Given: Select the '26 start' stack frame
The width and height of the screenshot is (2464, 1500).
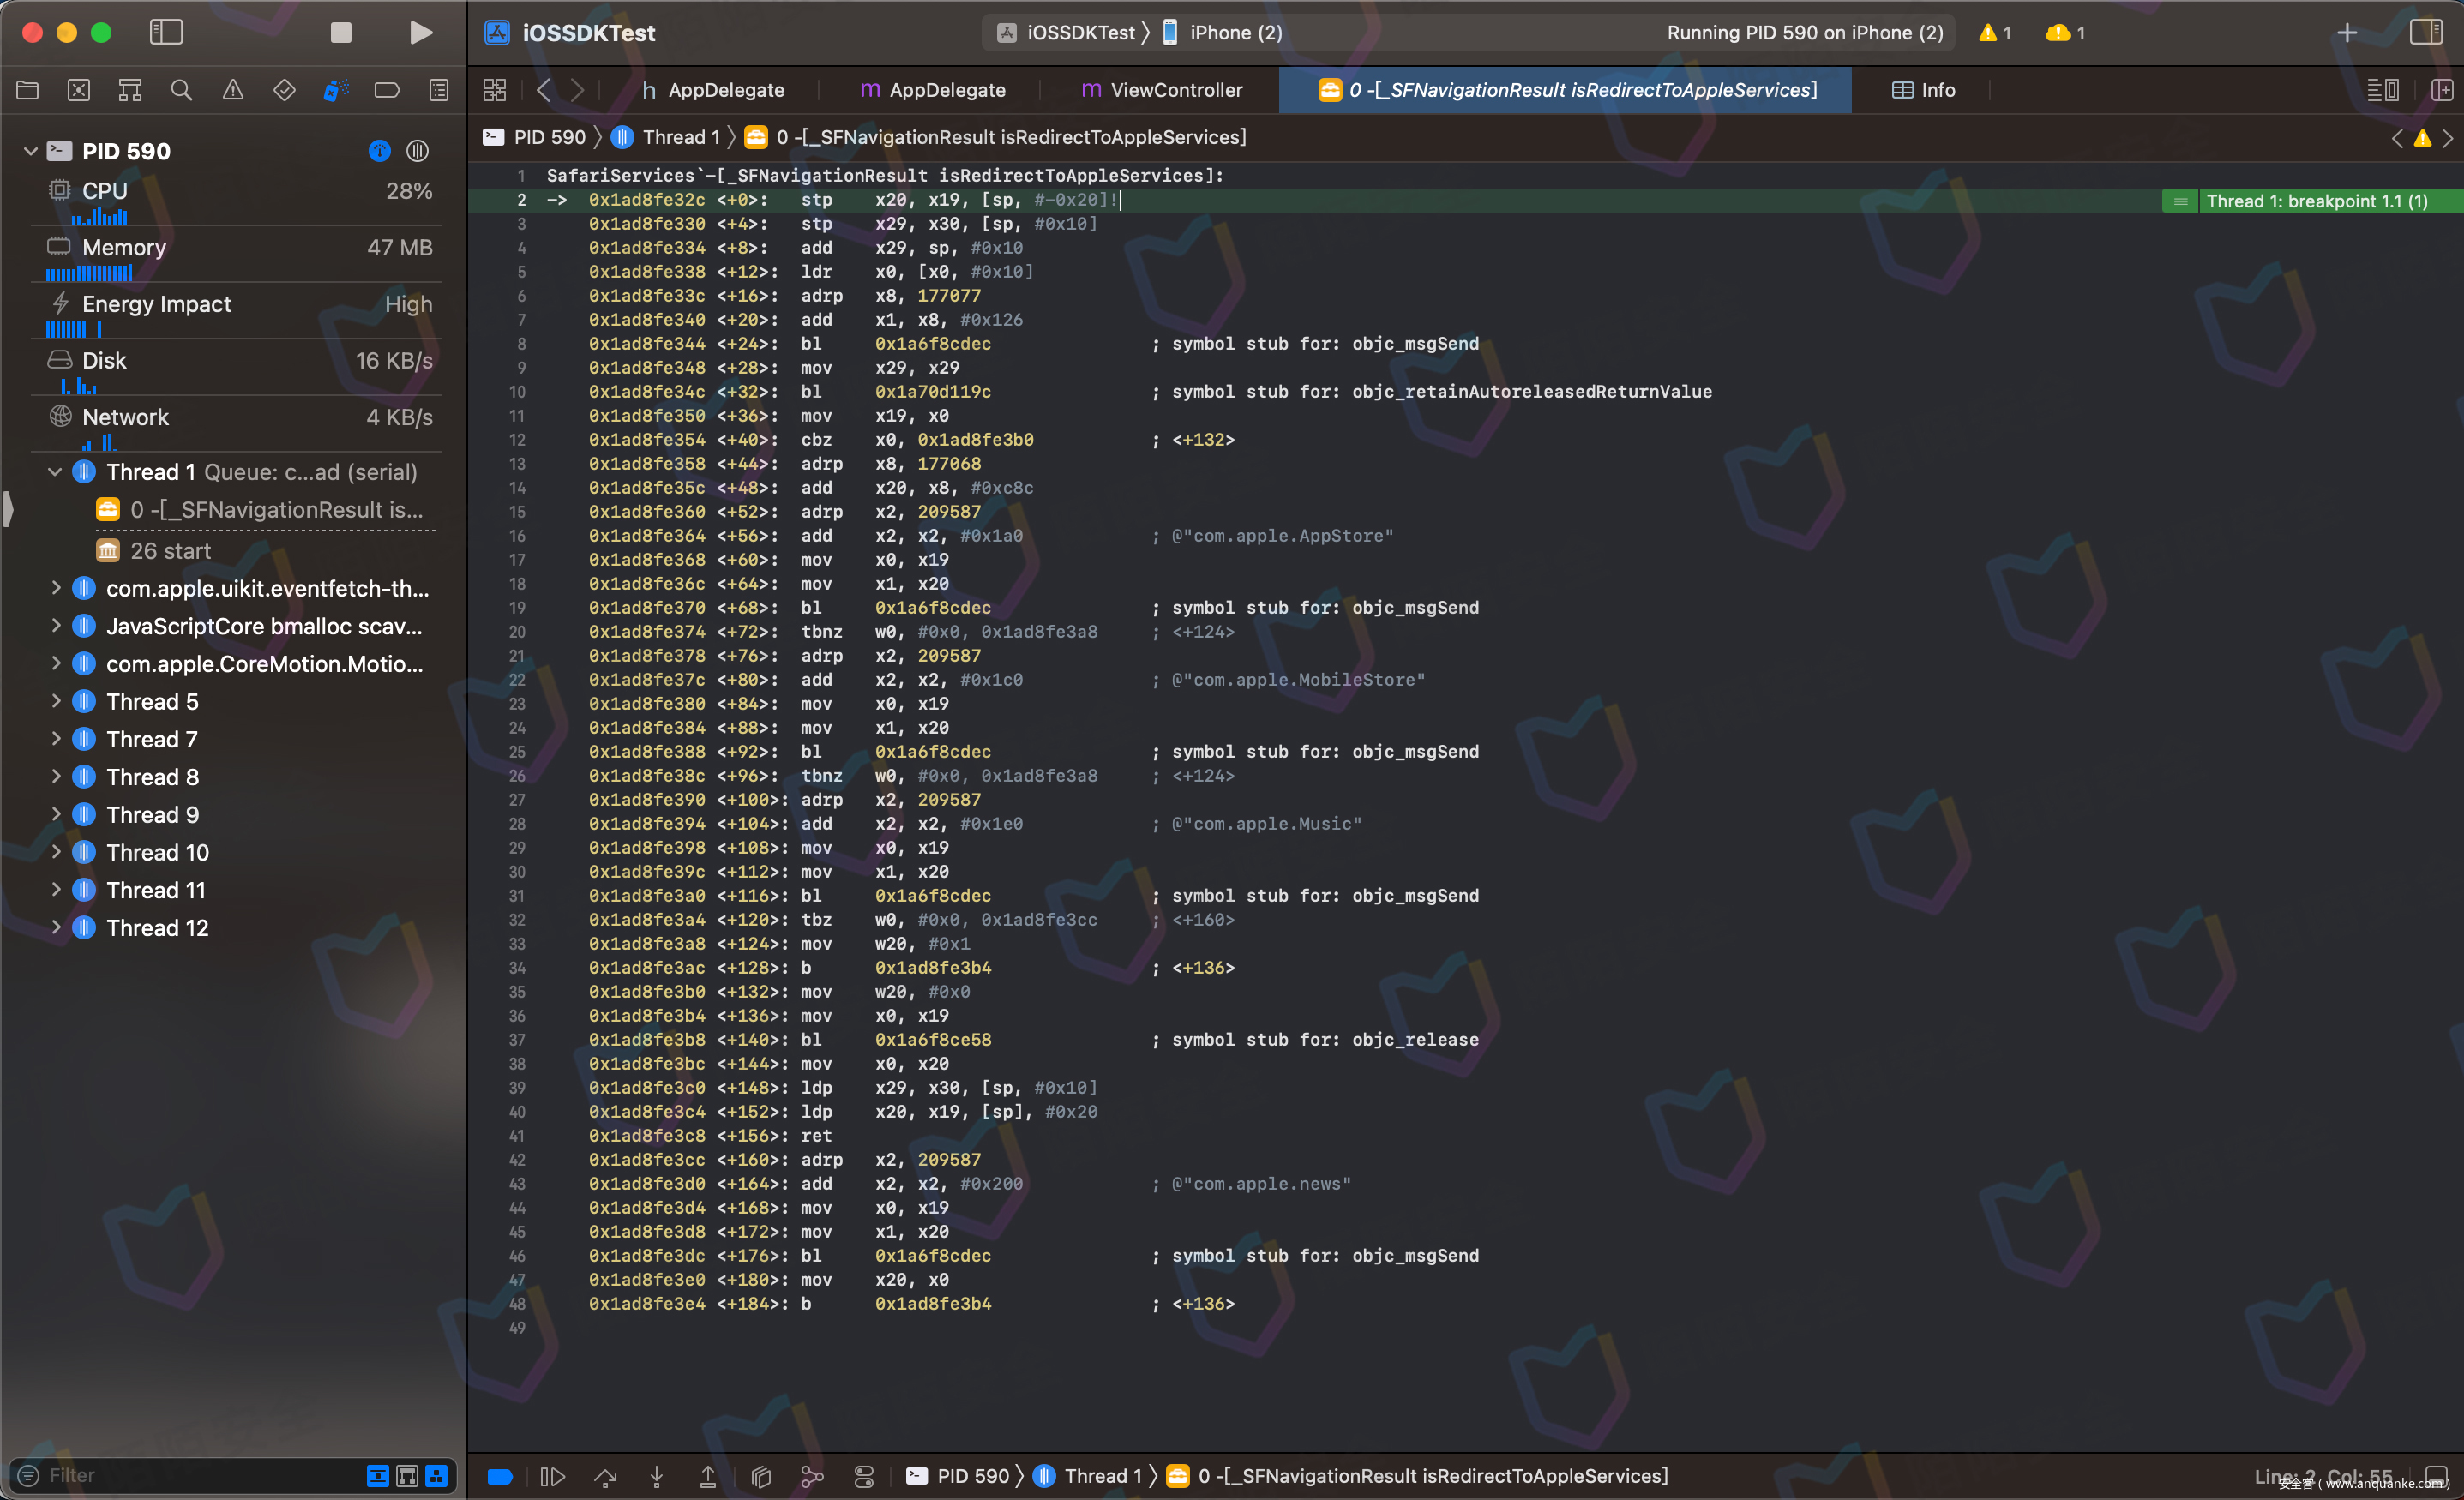Looking at the screenshot, I should tap(170, 551).
